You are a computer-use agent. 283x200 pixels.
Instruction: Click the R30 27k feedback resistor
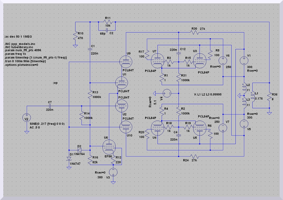click(x=196, y=33)
